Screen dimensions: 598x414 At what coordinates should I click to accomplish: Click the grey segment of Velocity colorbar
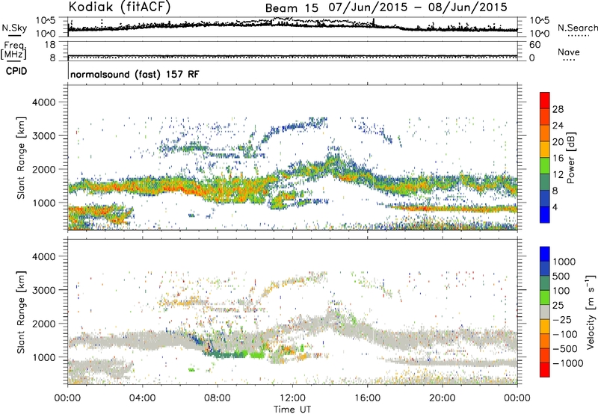click(x=545, y=312)
